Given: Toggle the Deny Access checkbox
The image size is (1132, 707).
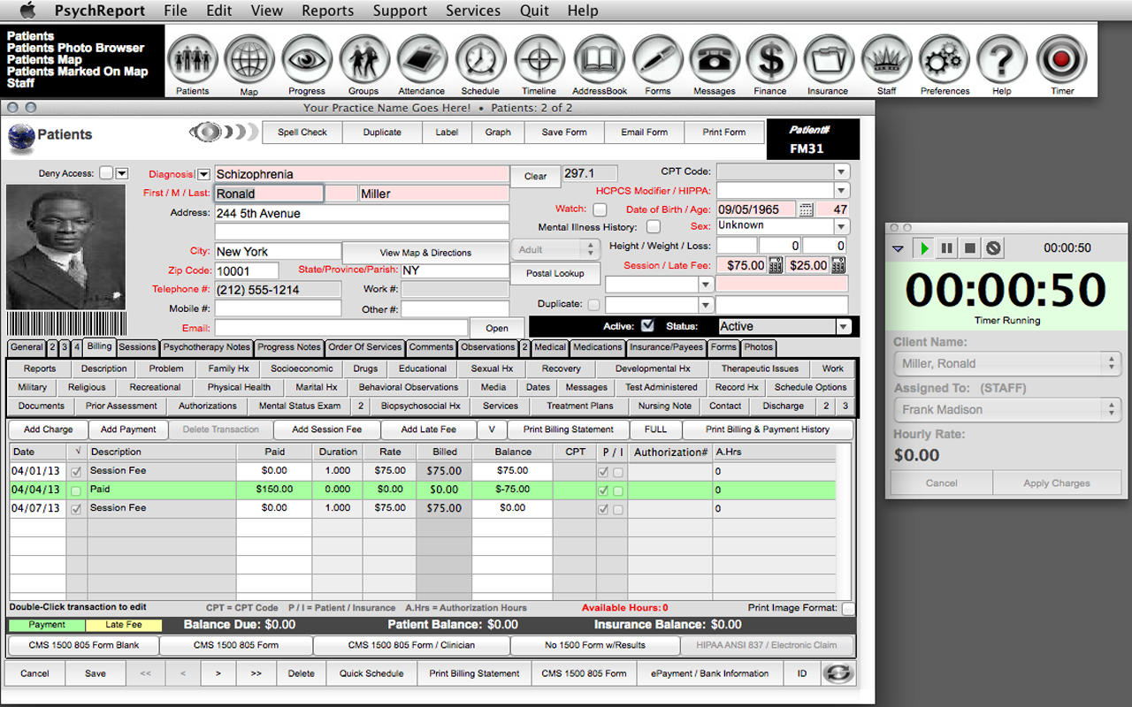Looking at the screenshot, I should 106,173.
